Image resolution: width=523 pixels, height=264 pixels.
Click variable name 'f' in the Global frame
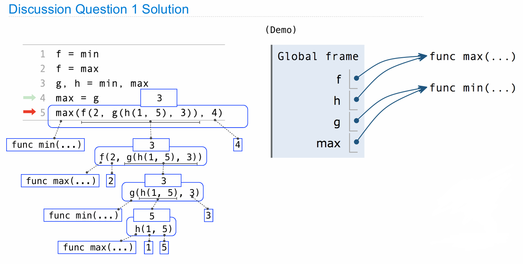[x=339, y=79]
